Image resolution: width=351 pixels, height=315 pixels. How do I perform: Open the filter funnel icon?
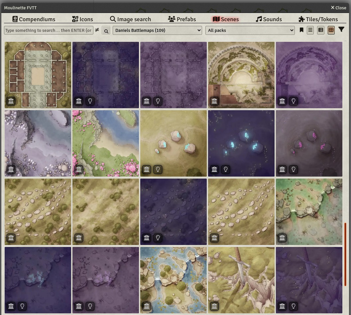tap(341, 30)
